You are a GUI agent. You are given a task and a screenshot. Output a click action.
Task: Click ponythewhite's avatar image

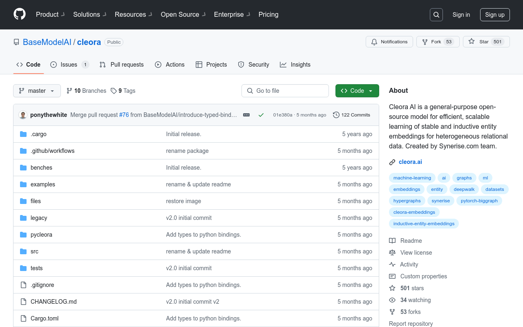point(23,115)
